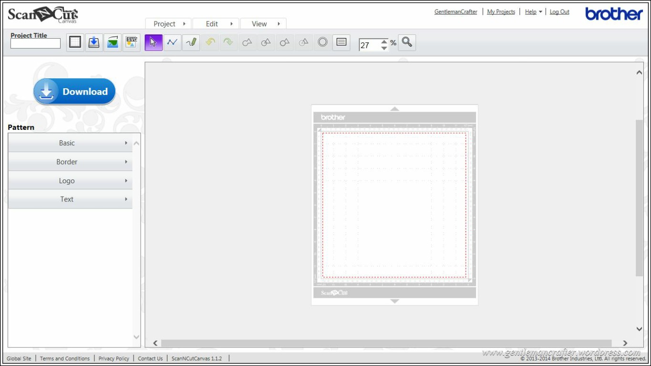Screen dimensions: 651x366
Task: Click the save project toolbar icon
Action: (94, 42)
